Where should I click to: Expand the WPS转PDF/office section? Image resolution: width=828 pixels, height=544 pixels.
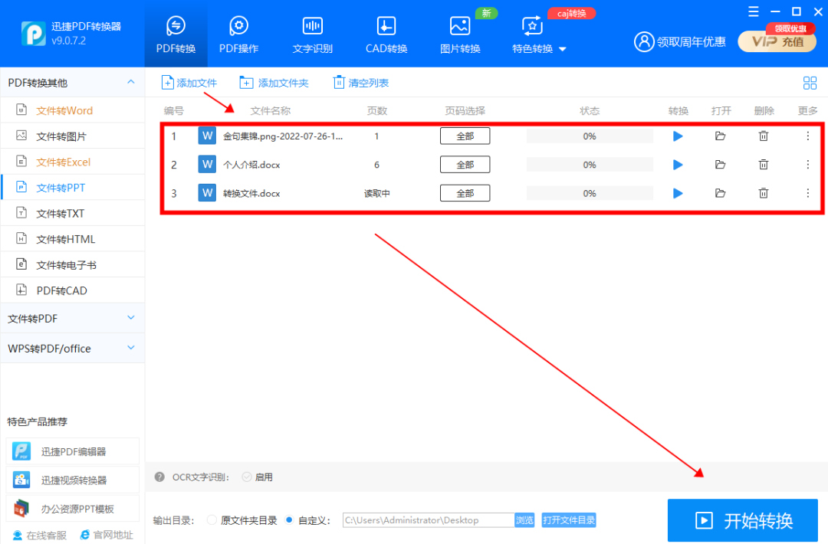72,349
